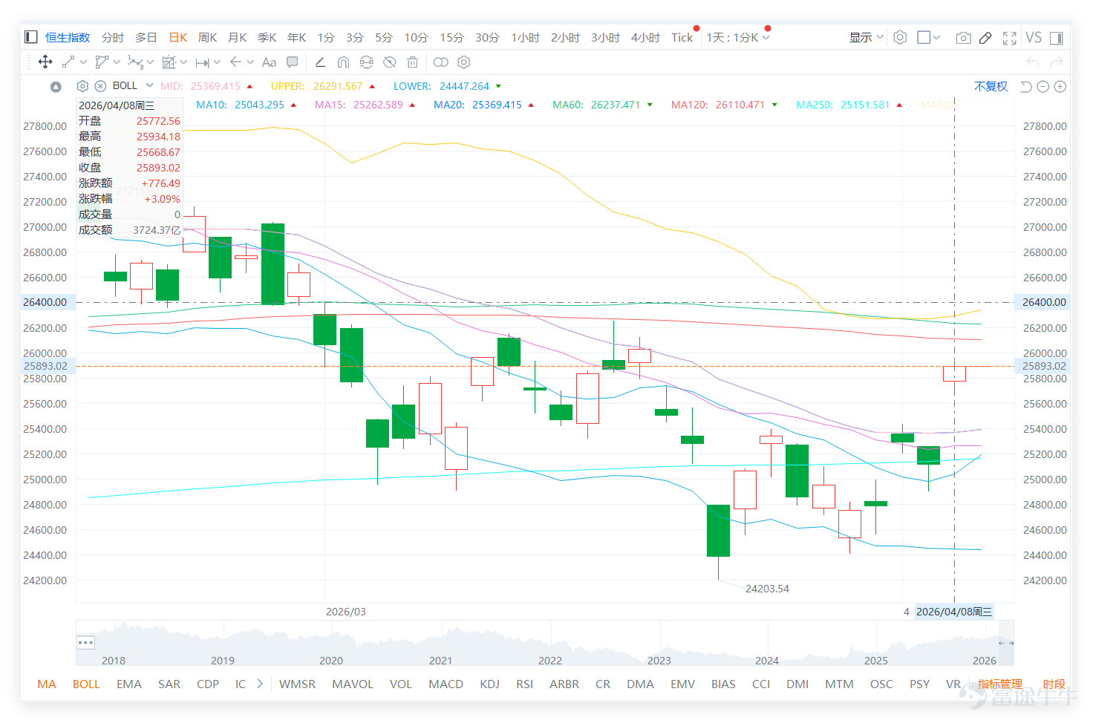The width and height of the screenshot is (1093, 723).
Task: Click the zoom in plus icon
Action: pos(1060,87)
